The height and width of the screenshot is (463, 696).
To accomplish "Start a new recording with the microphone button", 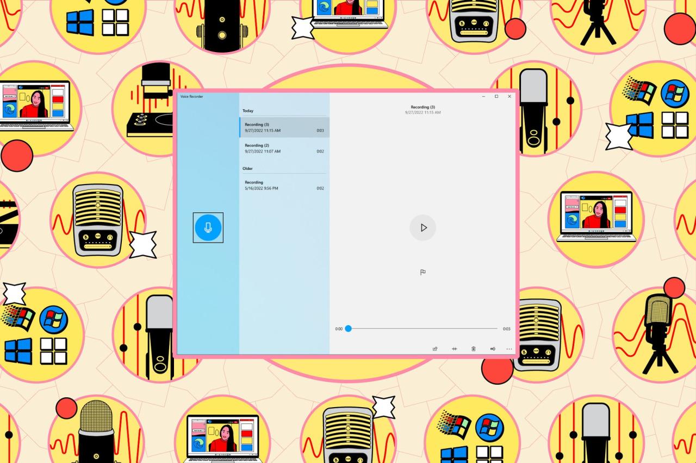I will [208, 227].
